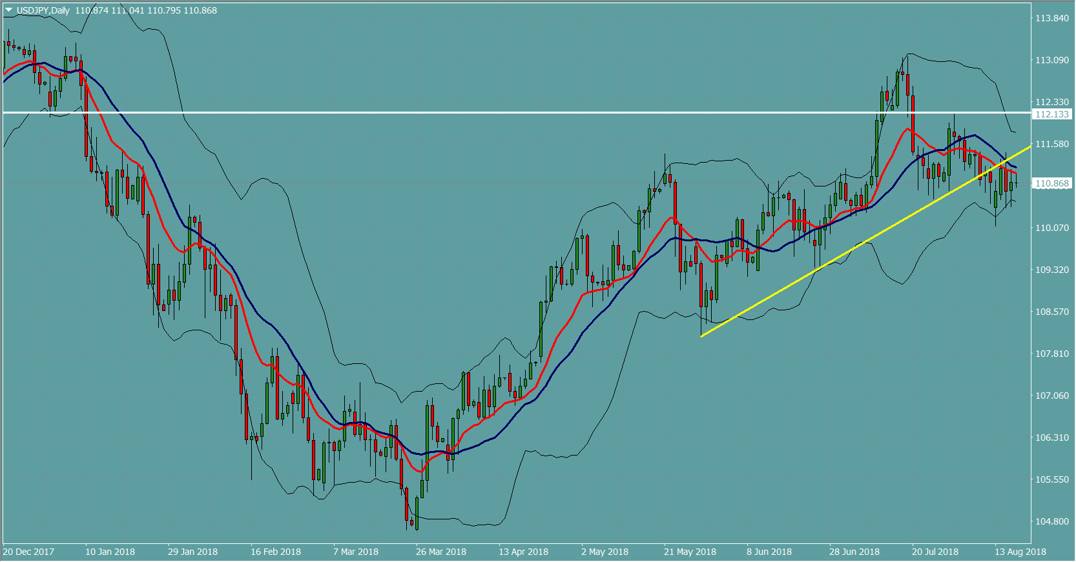Screen dimensions: 1076x562
Task: Click the 16 Feb 2018 date label
Action: [276, 552]
